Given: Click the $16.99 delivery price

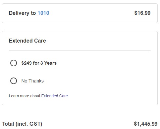Looking at the screenshot, I should (142, 13).
